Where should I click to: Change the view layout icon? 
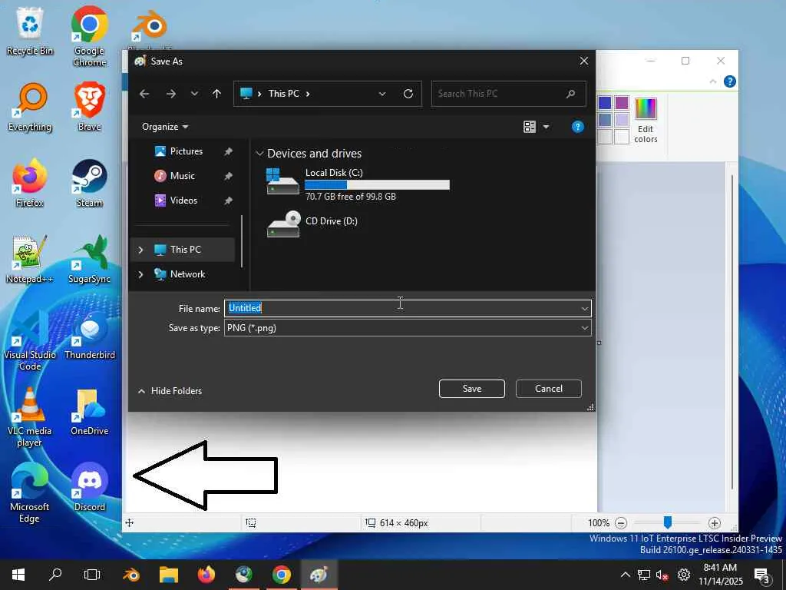point(530,127)
